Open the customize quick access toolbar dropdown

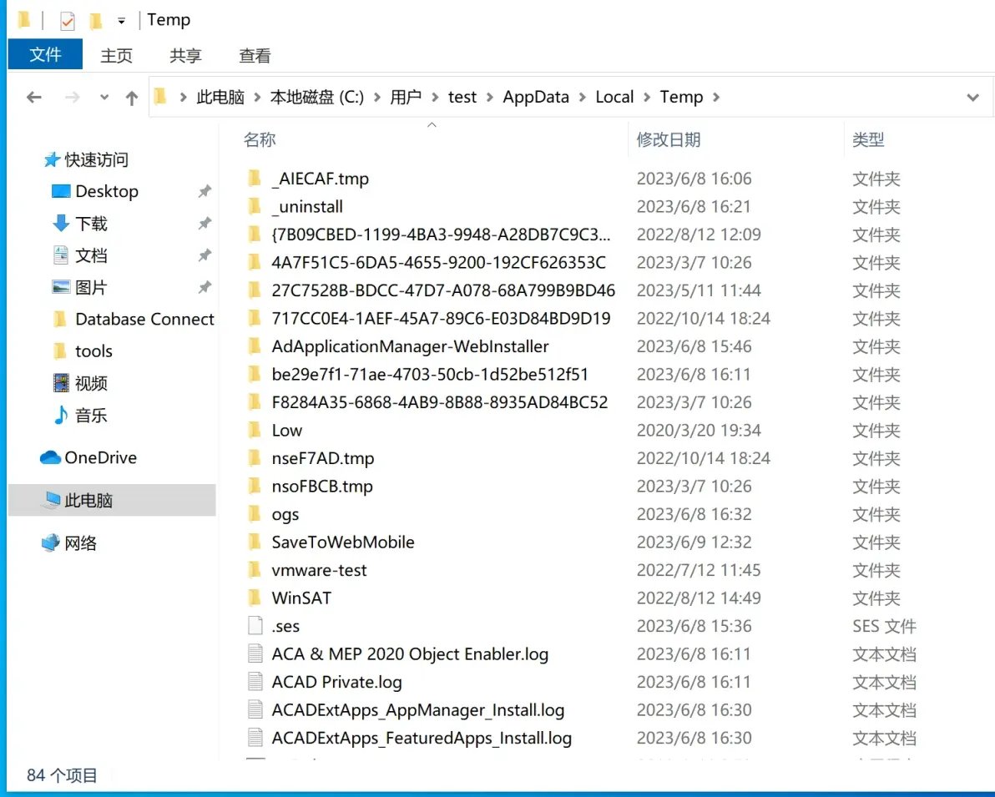121,21
